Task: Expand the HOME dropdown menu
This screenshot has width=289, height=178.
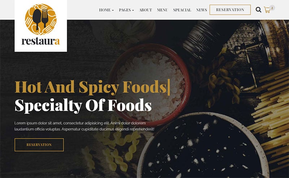Action: point(106,10)
